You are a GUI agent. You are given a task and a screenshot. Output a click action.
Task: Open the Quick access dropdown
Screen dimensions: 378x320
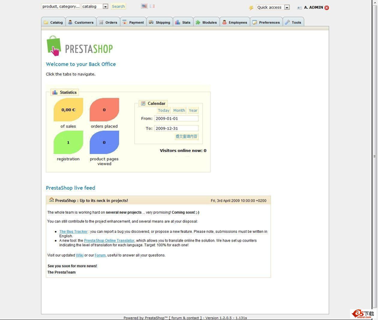(287, 8)
